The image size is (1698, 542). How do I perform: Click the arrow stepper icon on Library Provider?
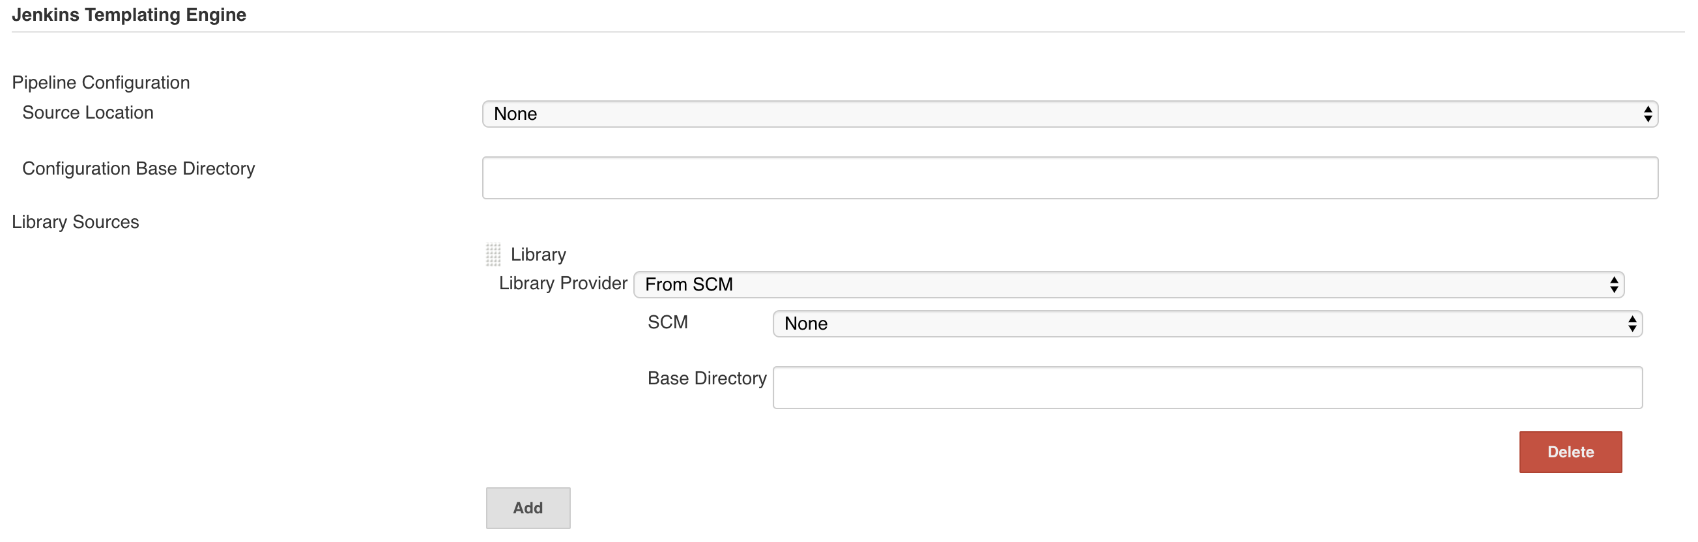(1614, 285)
